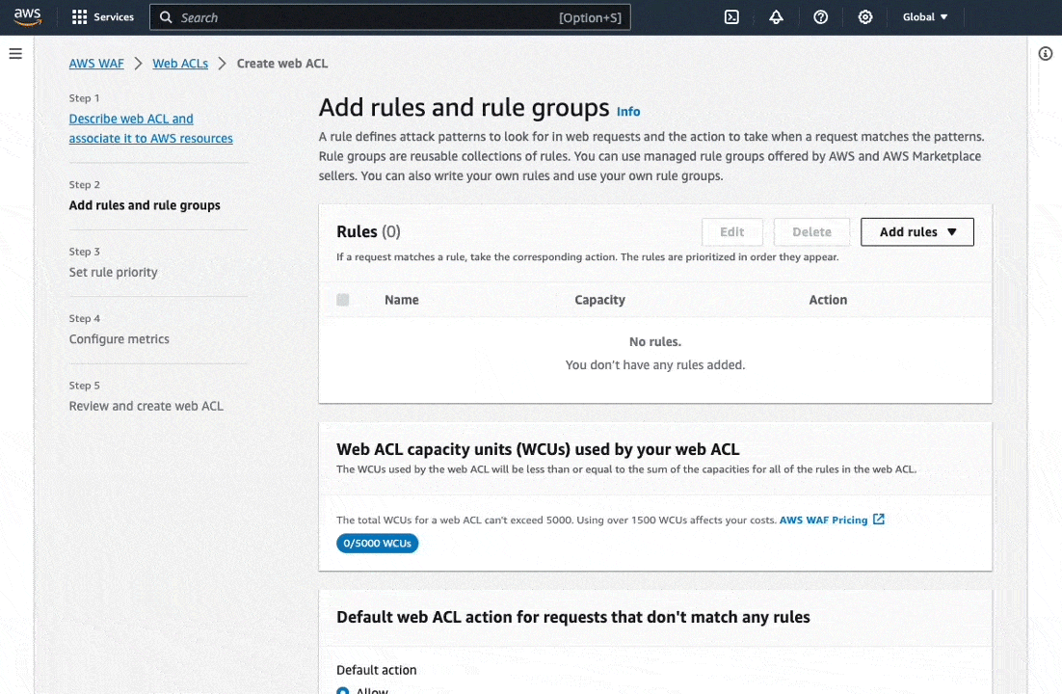Open the AWS WAF Pricing link
Viewport: 1062px width, 694px height.
coord(823,520)
